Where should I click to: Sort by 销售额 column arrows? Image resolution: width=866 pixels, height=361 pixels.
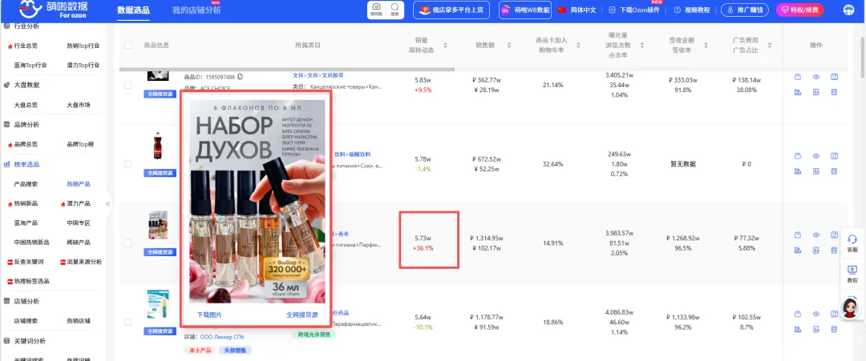point(509,45)
